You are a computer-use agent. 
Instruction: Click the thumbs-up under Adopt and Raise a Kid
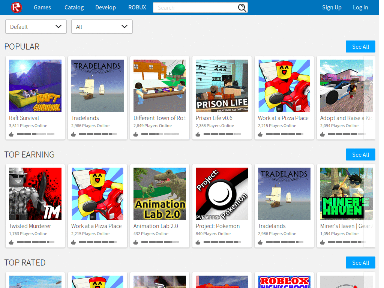pos(322,133)
